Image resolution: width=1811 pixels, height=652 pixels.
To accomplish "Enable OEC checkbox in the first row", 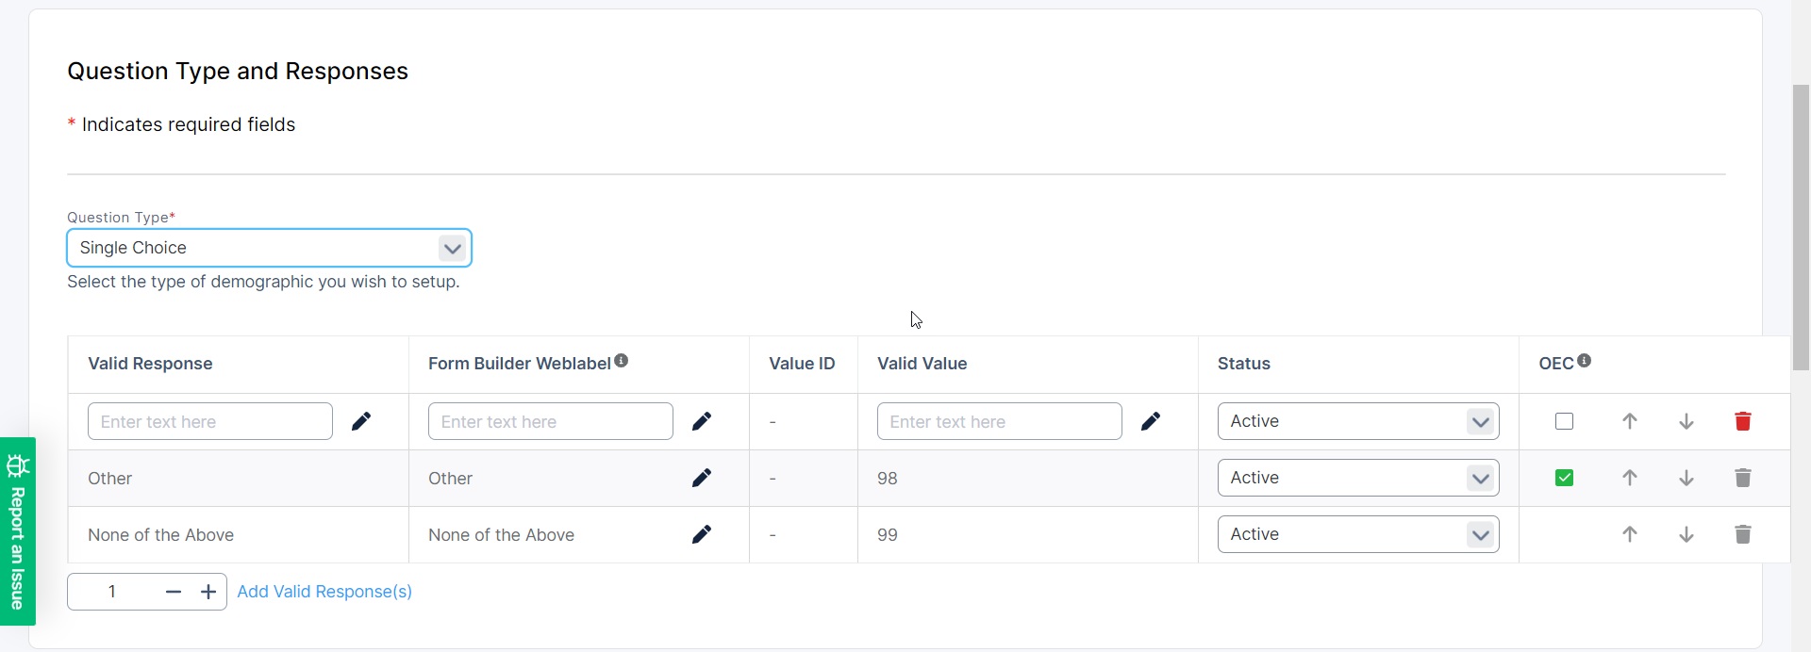I will tap(1564, 421).
